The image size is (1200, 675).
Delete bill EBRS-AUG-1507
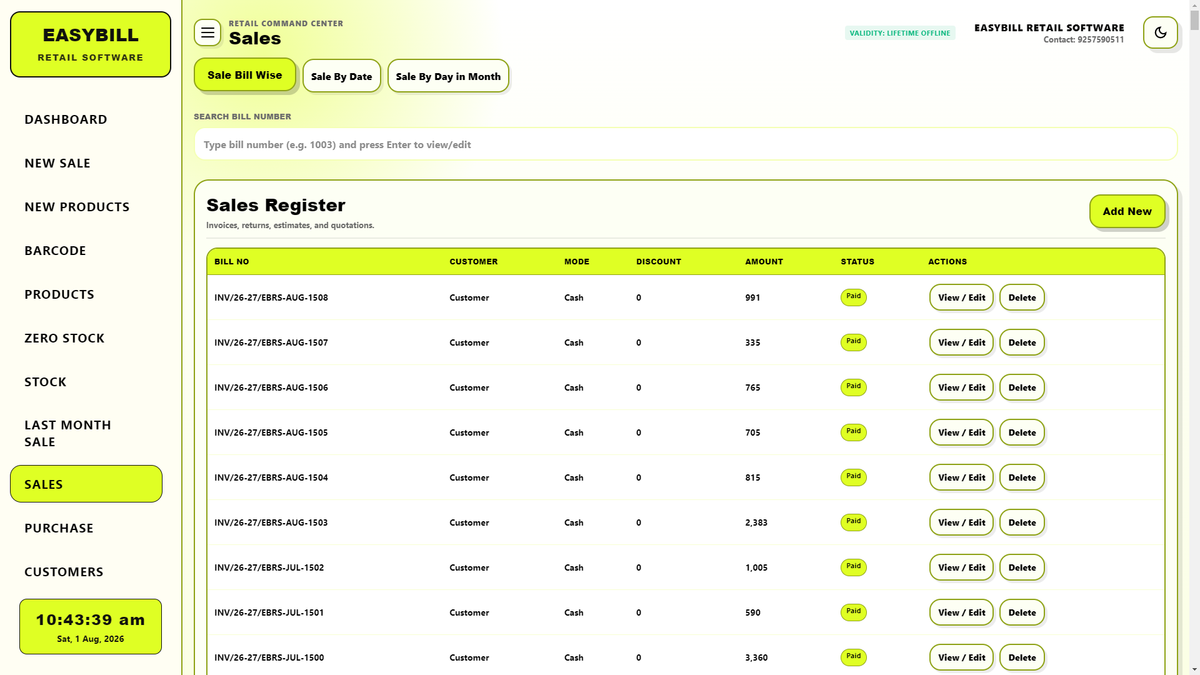[x=1022, y=342]
